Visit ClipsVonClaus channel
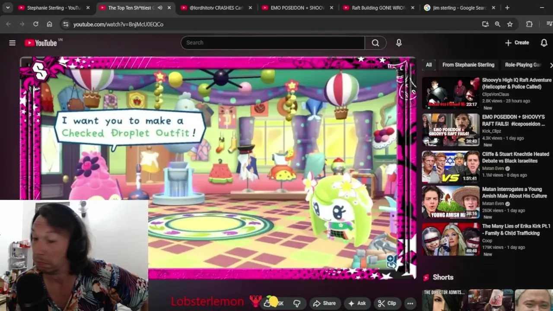The height and width of the screenshot is (311, 553). tap(496, 94)
